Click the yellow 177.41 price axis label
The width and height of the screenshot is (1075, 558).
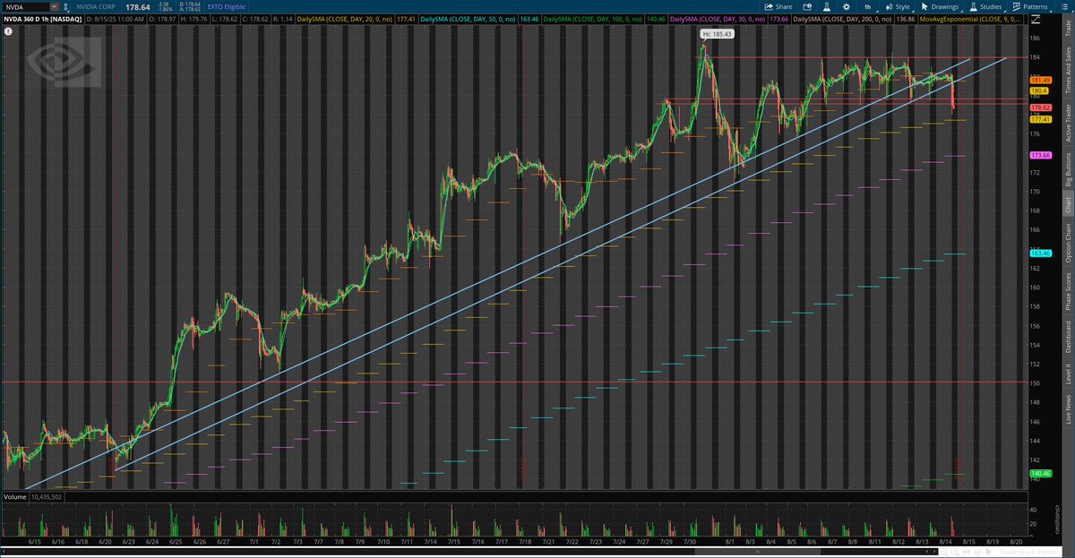tap(1040, 119)
